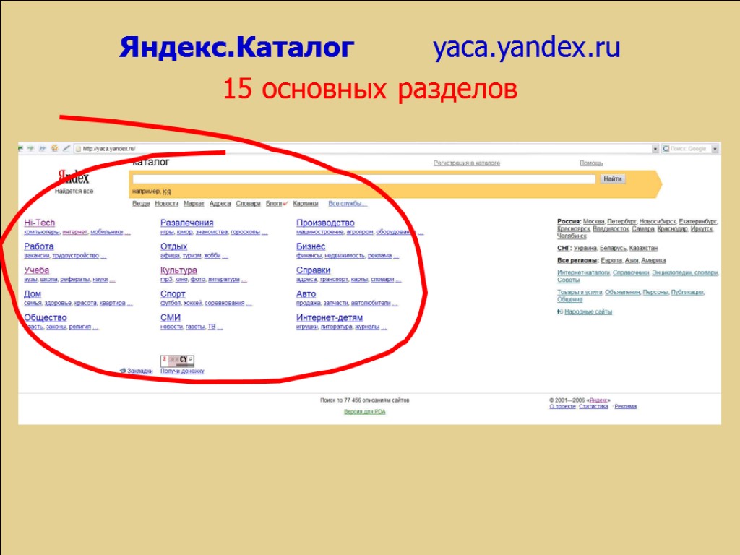Click the example query icq link

click(x=167, y=191)
